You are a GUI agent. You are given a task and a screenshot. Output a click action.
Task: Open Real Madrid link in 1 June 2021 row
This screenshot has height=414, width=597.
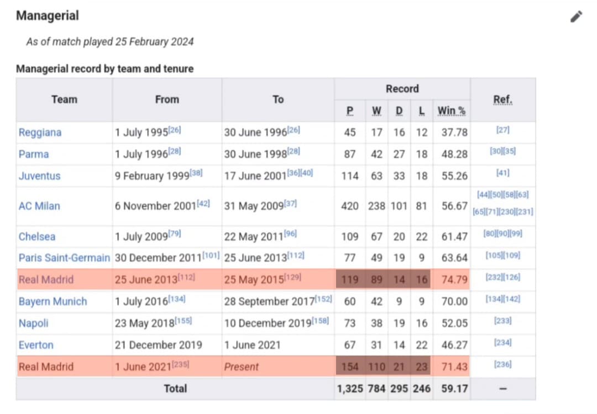click(x=46, y=367)
